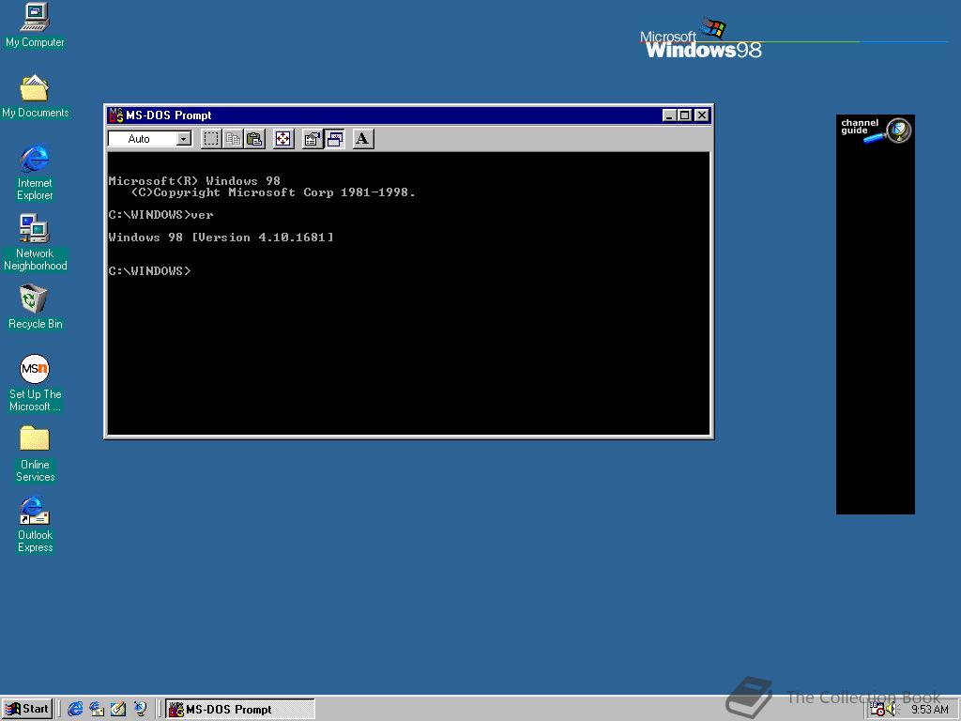Open the Font settings A button
The image size is (961, 721).
(363, 139)
